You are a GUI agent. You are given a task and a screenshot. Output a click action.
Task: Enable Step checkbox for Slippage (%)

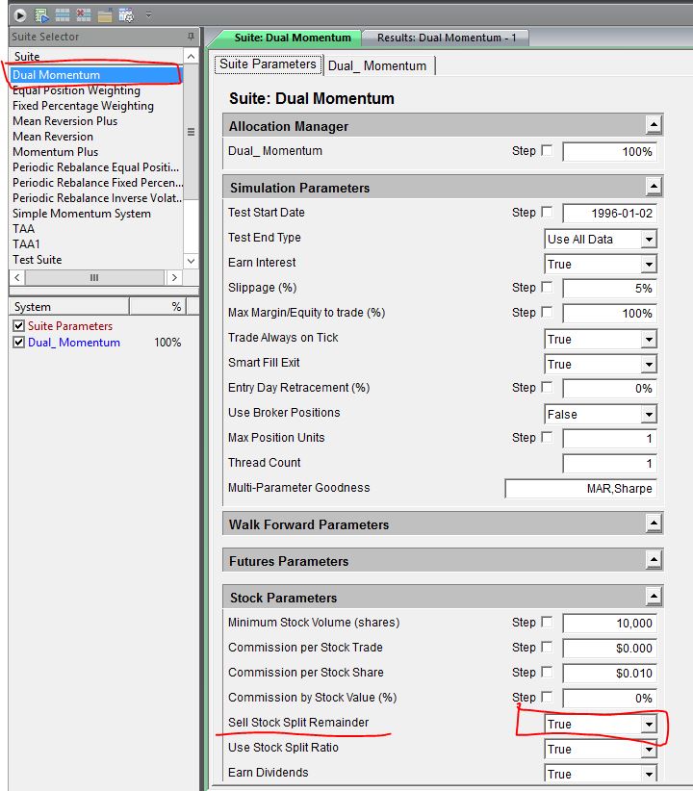[x=548, y=288]
